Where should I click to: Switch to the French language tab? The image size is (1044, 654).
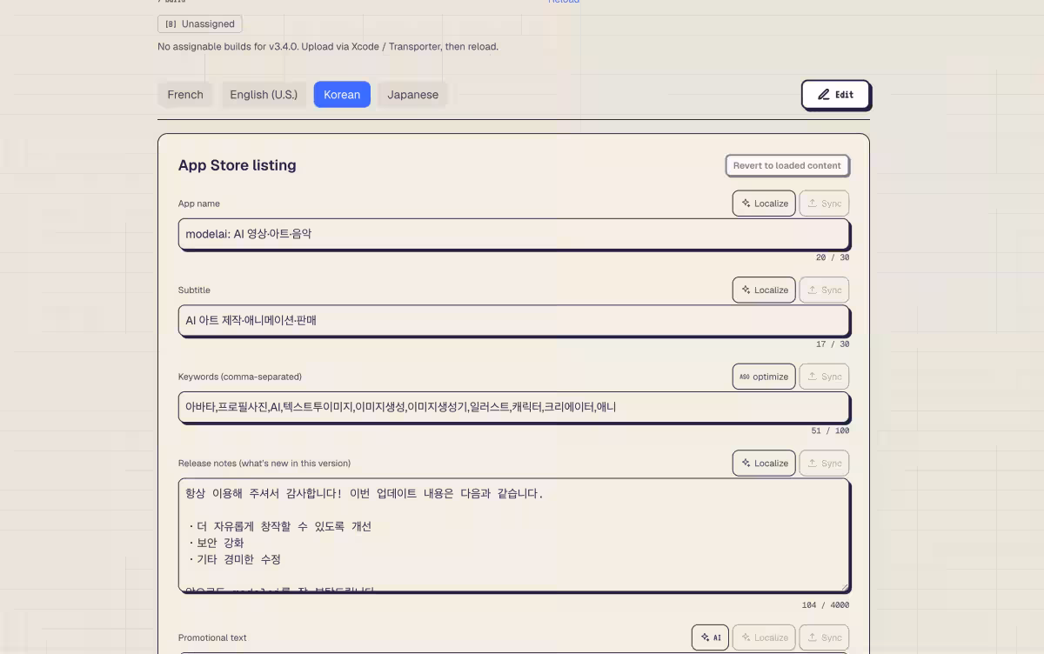click(185, 95)
